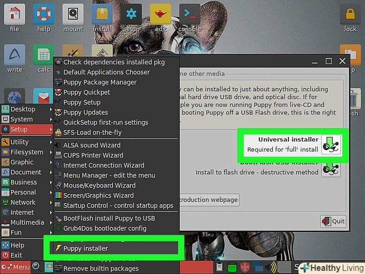Image resolution: width=365 pixels, height=274 pixels.
Task: Click the Universal installer icon button
Action: pos(331,145)
